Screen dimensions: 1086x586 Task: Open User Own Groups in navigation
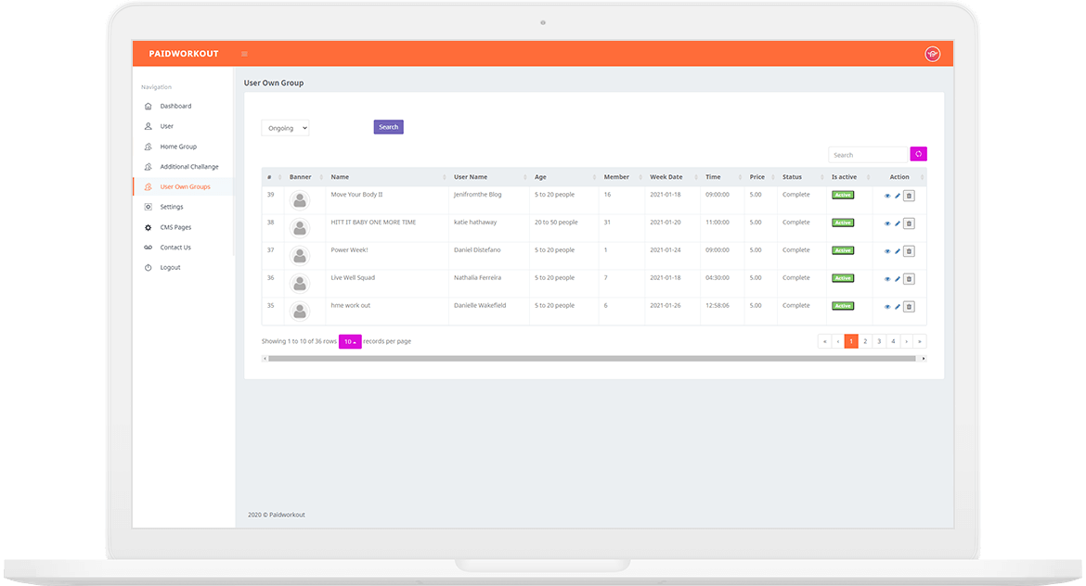[185, 186]
